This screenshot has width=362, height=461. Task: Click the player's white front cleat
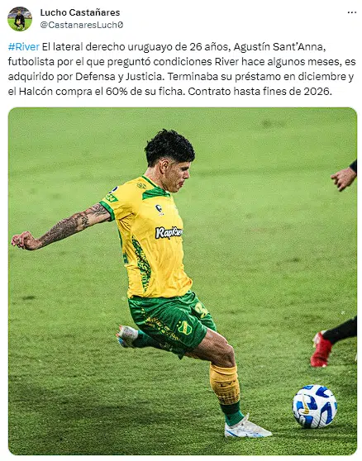(247, 428)
